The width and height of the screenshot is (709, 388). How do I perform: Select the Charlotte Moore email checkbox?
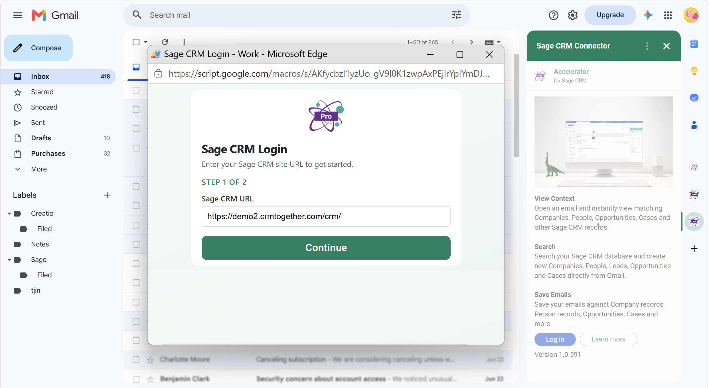(x=136, y=359)
